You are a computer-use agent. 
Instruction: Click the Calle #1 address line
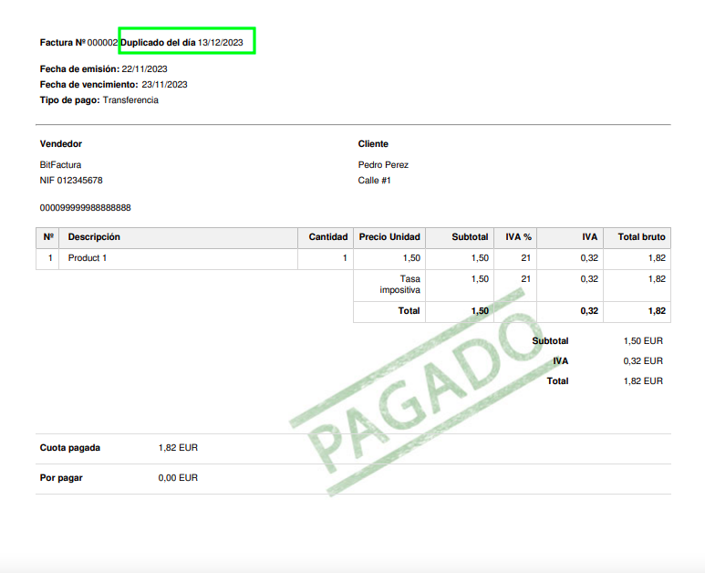pos(374,181)
